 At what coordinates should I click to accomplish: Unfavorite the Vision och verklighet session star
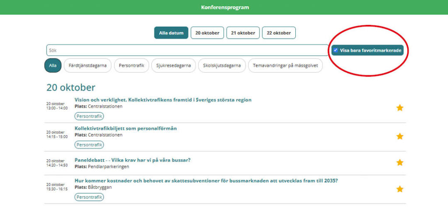click(x=400, y=108)
